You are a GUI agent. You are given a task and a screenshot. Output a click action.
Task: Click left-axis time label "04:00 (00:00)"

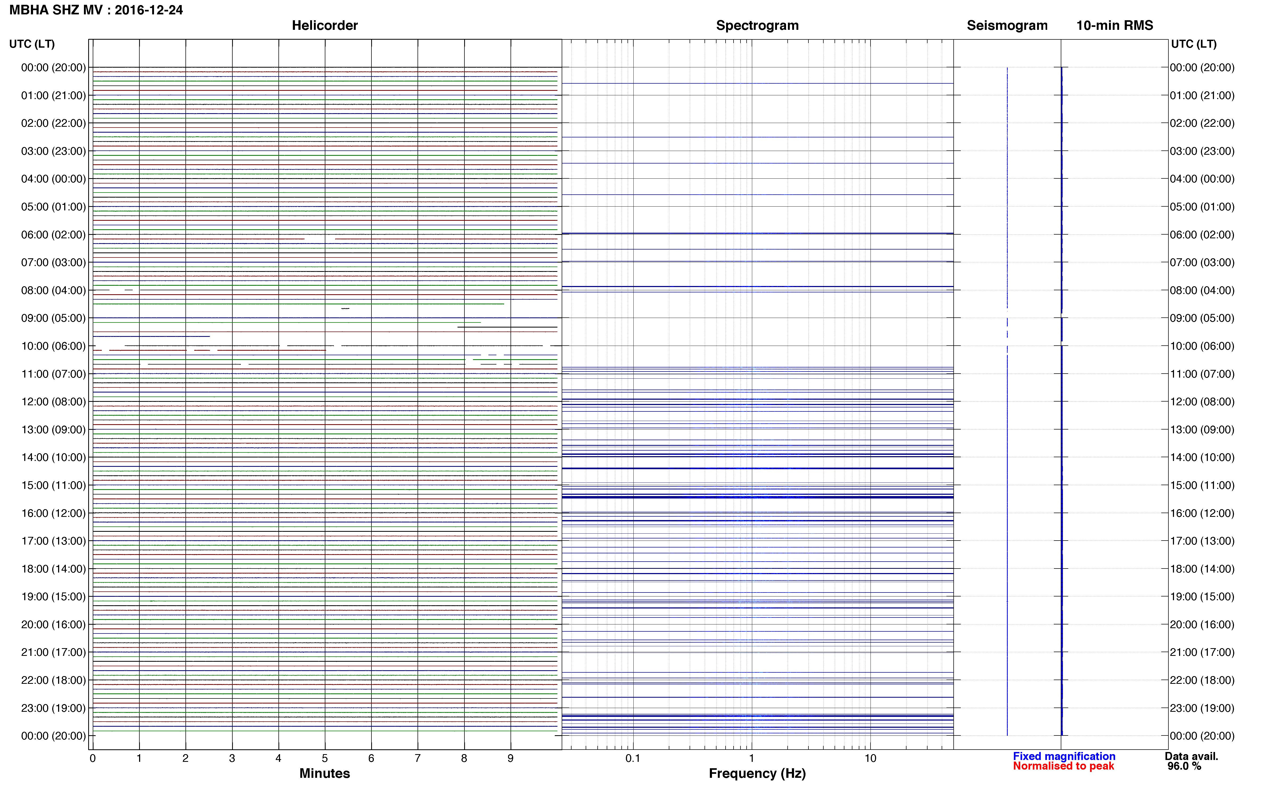tap(53, 179)
